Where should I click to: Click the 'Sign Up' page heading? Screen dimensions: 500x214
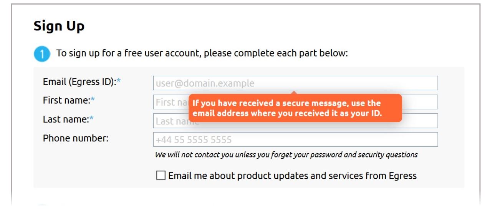click(59, 27)
